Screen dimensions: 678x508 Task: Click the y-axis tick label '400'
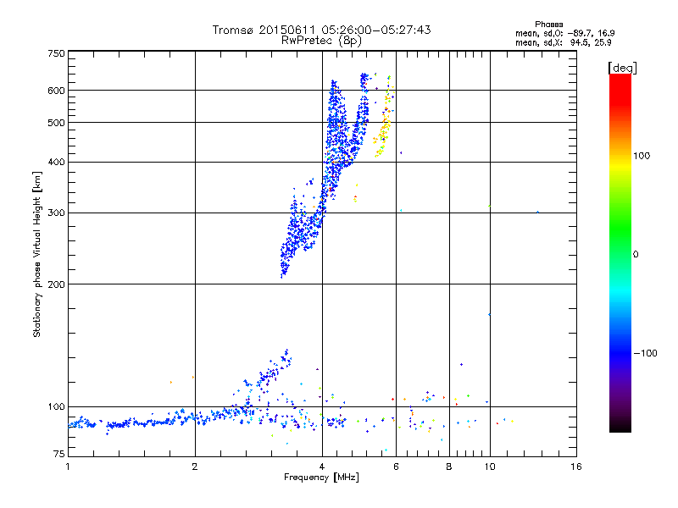pos(56,163)
